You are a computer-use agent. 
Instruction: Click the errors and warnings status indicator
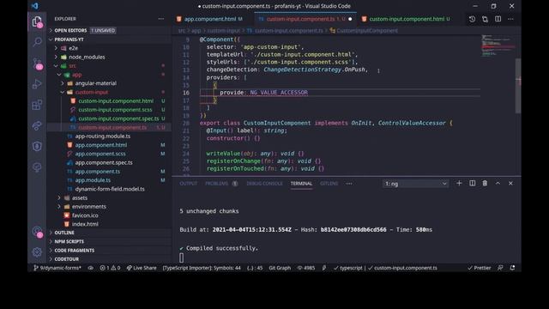110,268
